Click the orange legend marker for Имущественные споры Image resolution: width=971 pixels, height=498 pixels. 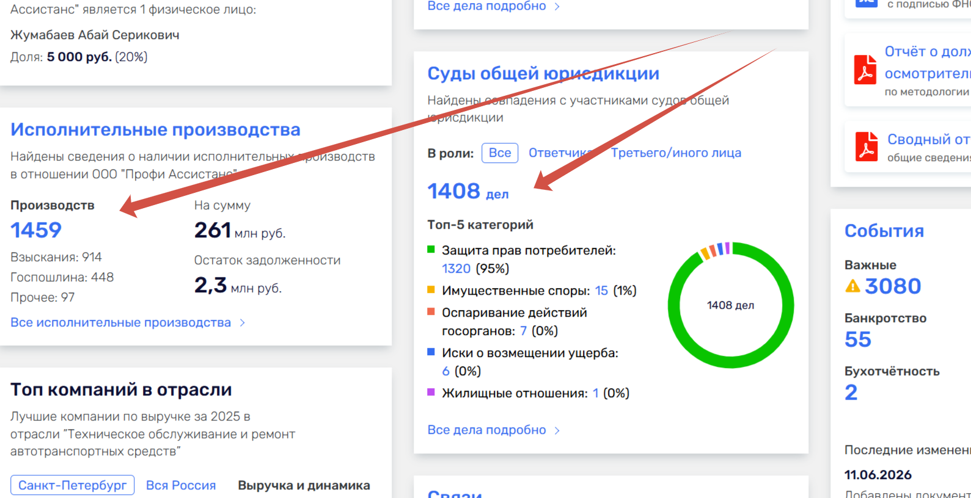point(431,289)
